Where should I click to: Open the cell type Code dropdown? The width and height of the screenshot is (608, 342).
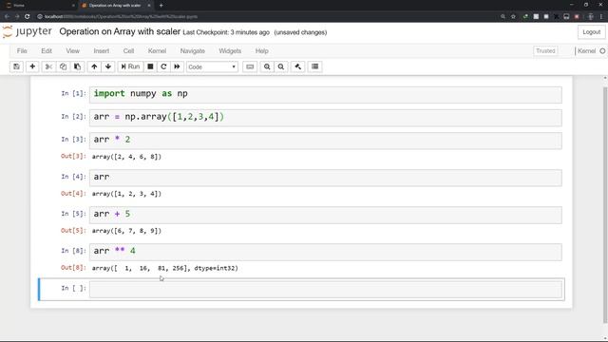click(212, 67)
